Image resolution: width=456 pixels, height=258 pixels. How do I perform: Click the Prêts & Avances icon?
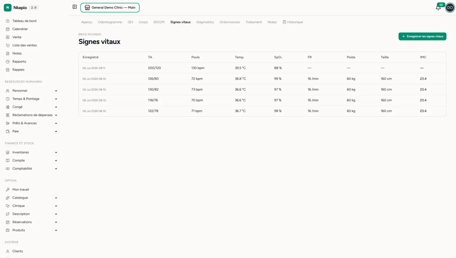tap(8, 123)
